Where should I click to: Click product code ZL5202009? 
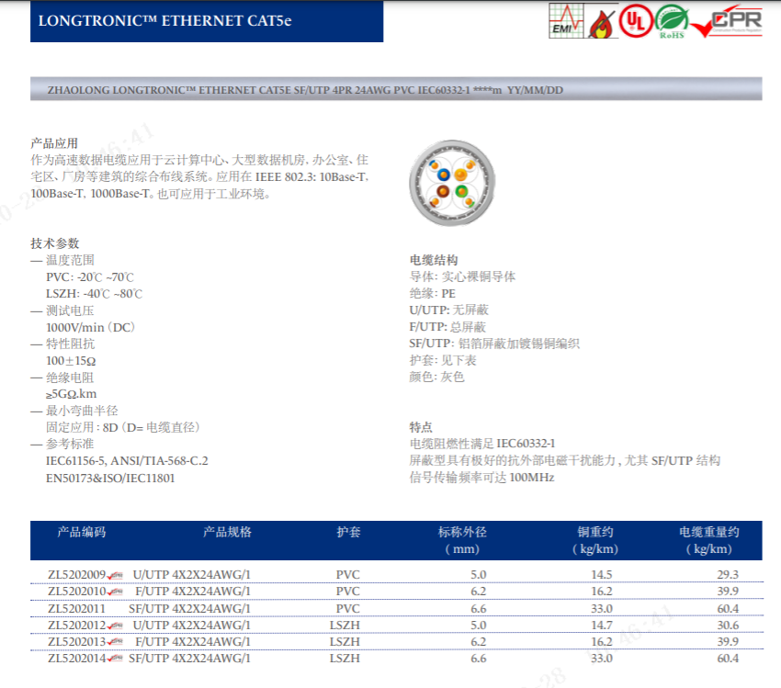[76, 574]
